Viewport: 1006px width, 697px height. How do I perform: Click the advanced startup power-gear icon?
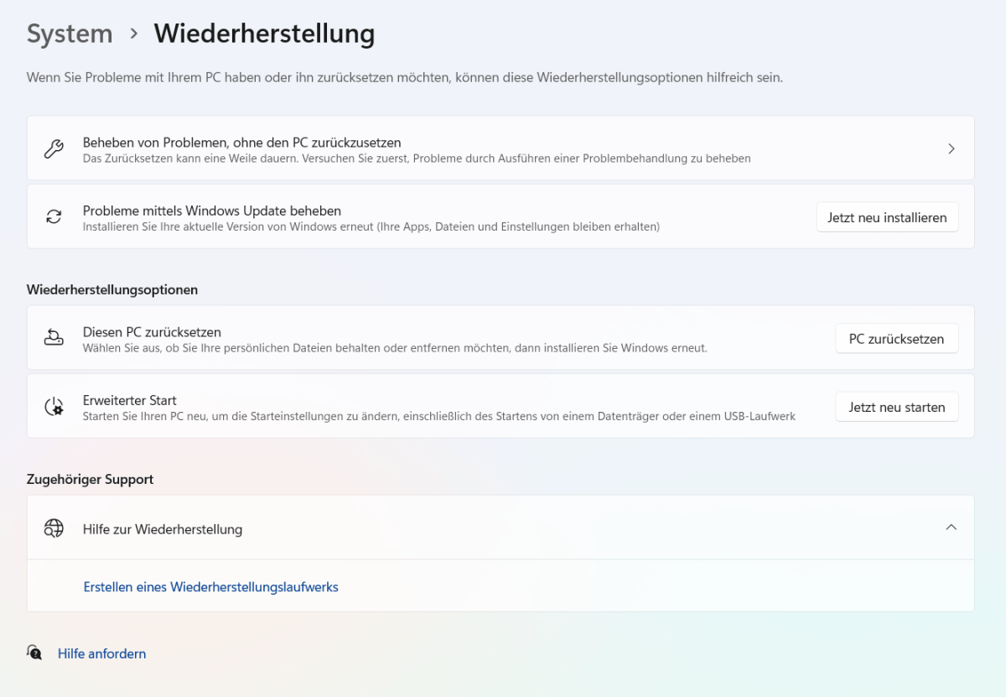point(54,407)
